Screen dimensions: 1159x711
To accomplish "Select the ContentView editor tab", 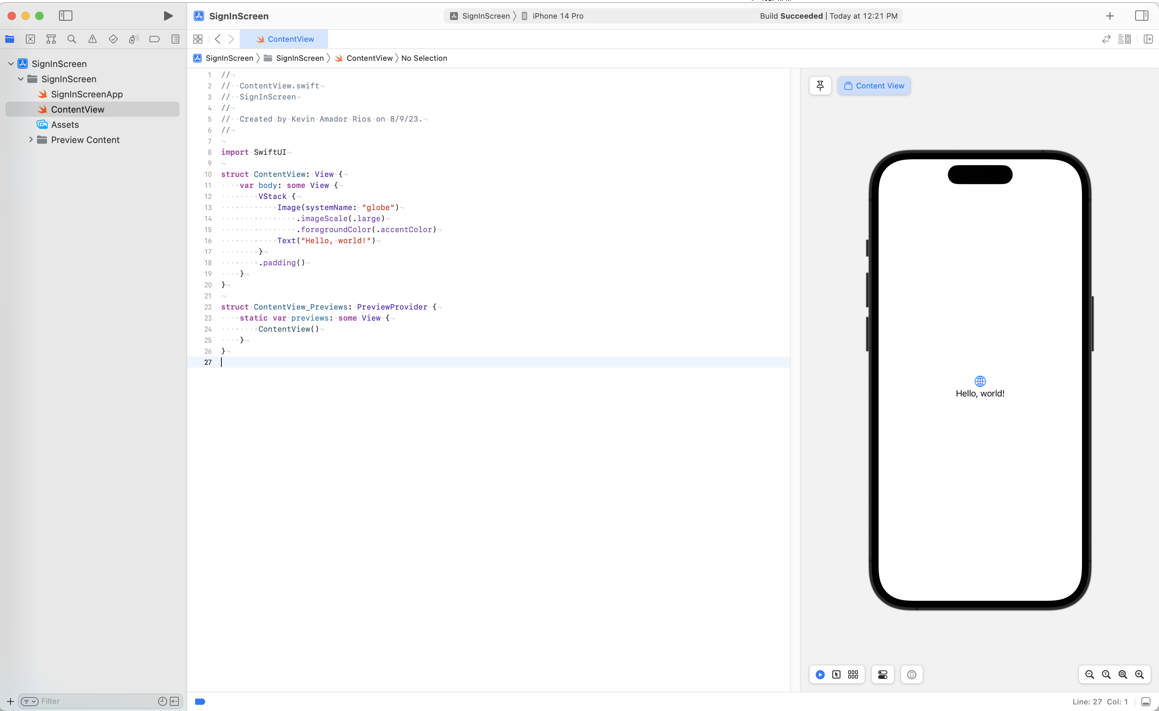I will [284, 39].
